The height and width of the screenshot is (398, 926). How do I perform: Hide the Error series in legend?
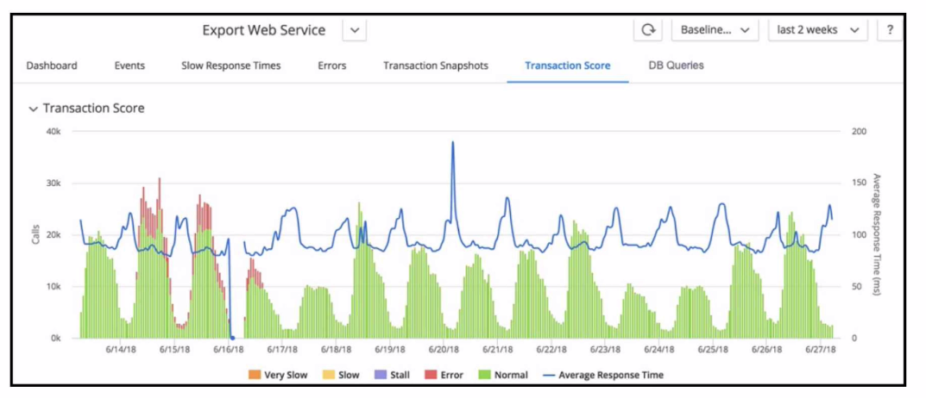(x=444, y=375)
